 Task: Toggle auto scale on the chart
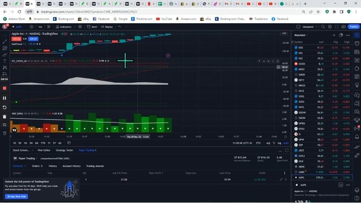286,143
